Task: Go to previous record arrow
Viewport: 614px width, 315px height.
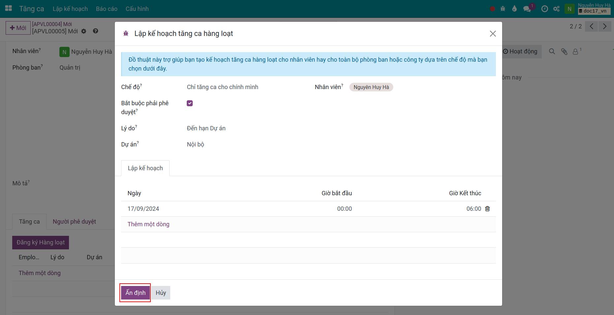Action: coord(592,26)
